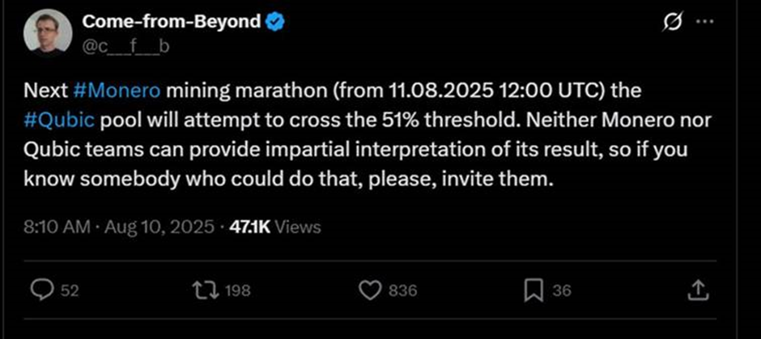Like the post with the heart icon
This screenshot has width=761, height=339.
pyautogui.click(x=370, y=290)
